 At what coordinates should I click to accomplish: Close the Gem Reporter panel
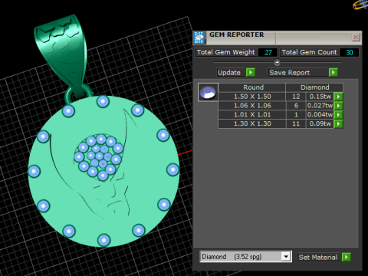coord(356,38)
